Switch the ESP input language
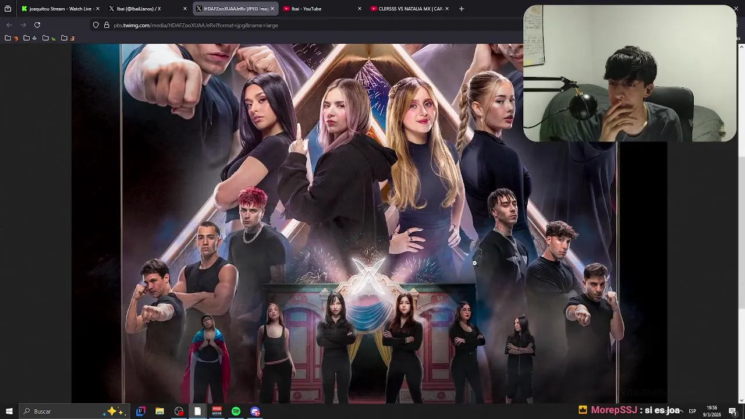 tap(692, 411)
